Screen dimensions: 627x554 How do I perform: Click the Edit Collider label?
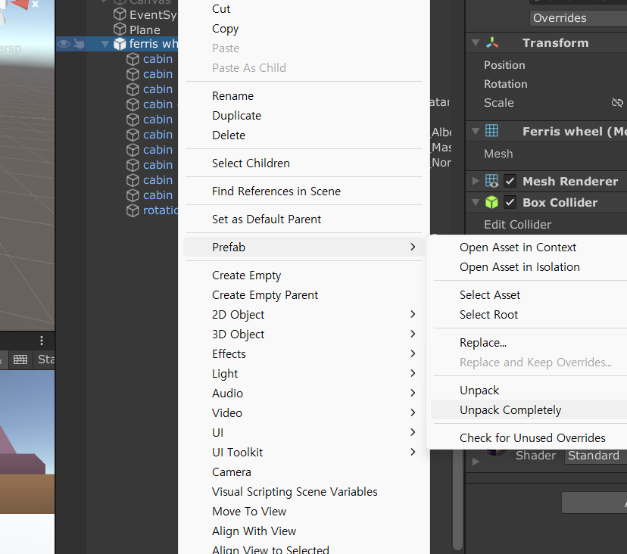(517, 224)
